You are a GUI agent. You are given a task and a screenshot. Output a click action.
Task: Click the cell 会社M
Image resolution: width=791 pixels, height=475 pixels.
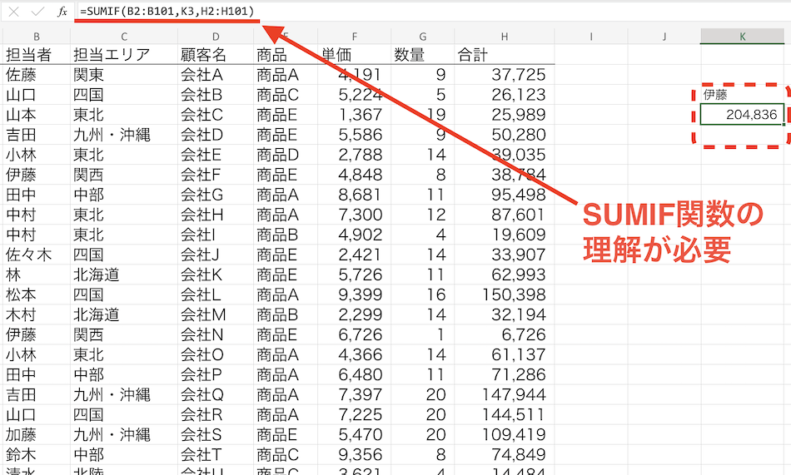tap(216, 314)
